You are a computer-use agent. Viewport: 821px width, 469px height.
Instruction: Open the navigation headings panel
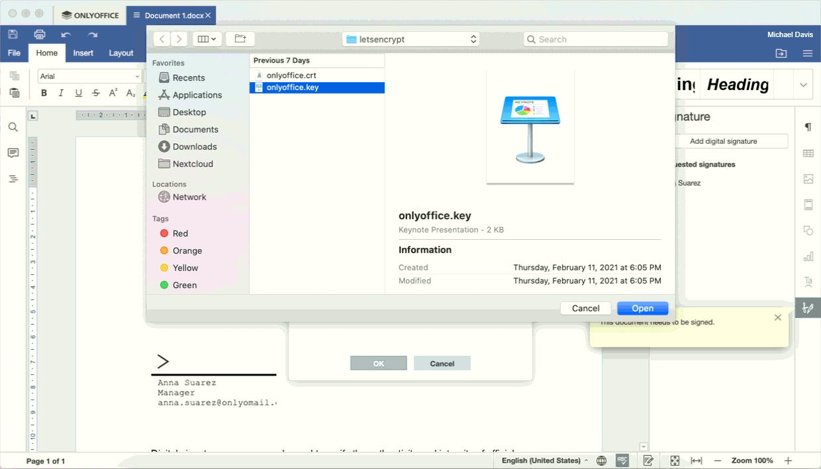pos(13,179)
